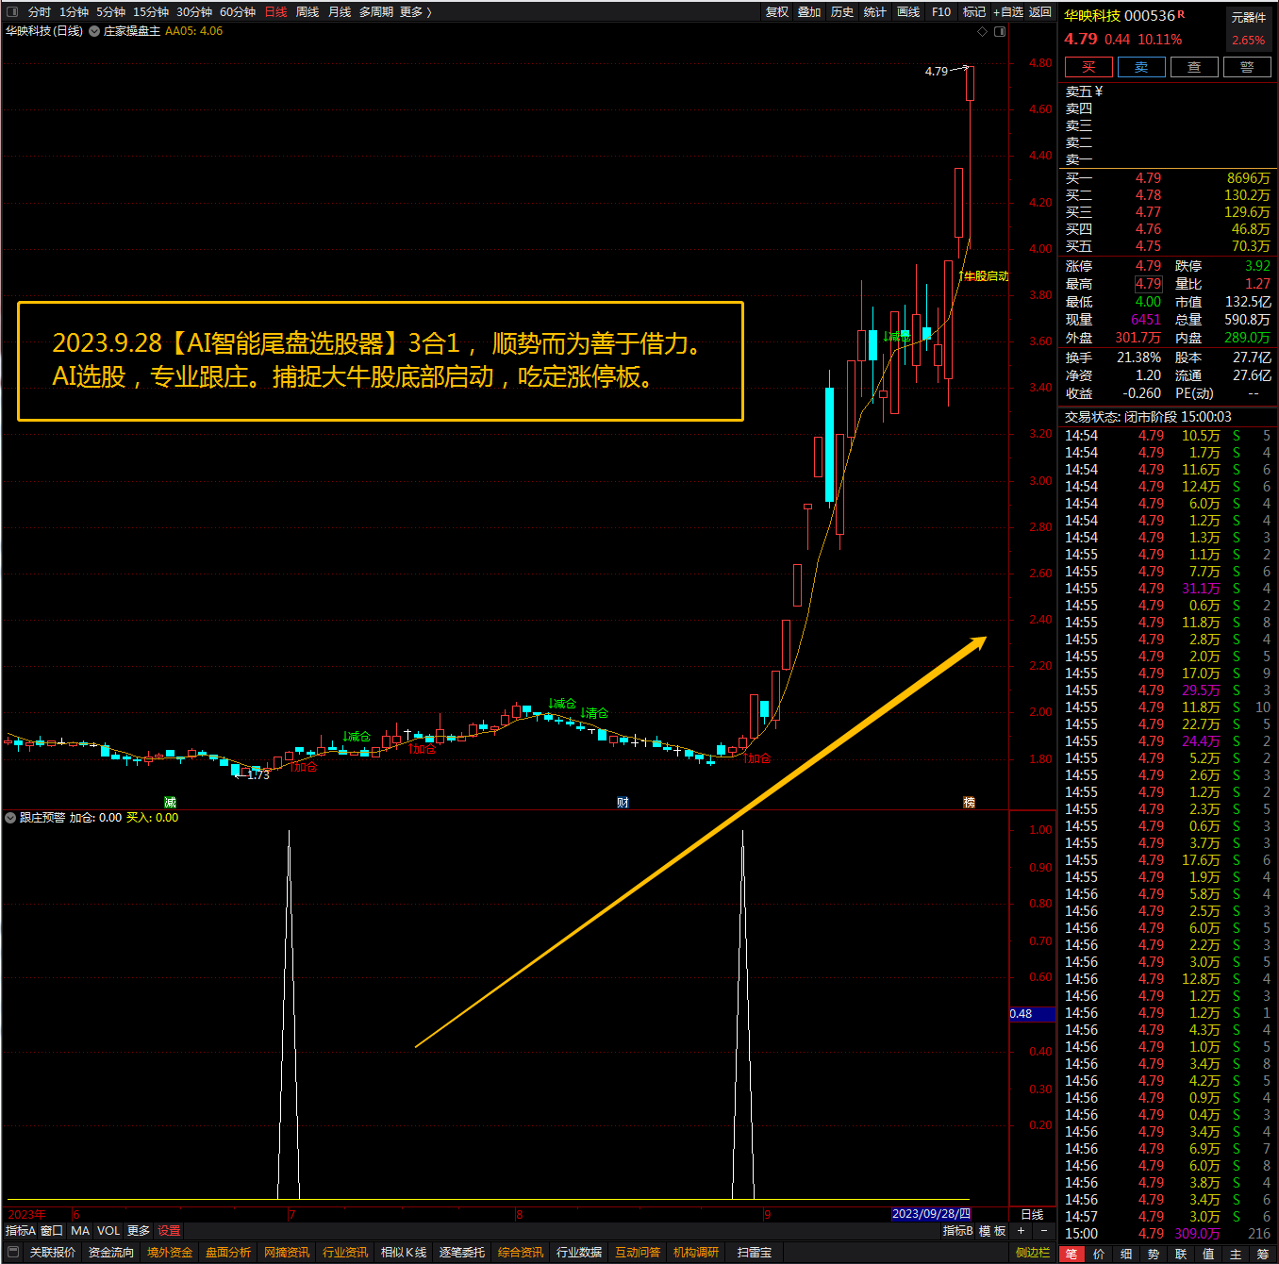
Task: Click the zoom out minus button
Action: tap(1043, 1231)
